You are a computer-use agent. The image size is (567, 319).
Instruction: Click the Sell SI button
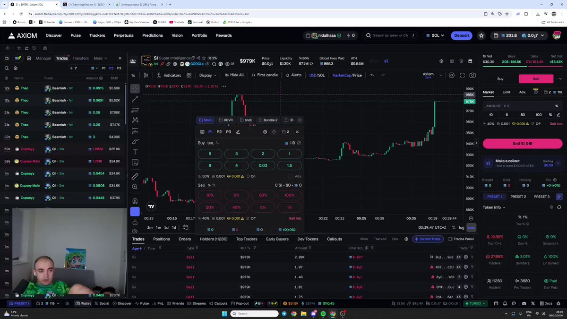523,144
